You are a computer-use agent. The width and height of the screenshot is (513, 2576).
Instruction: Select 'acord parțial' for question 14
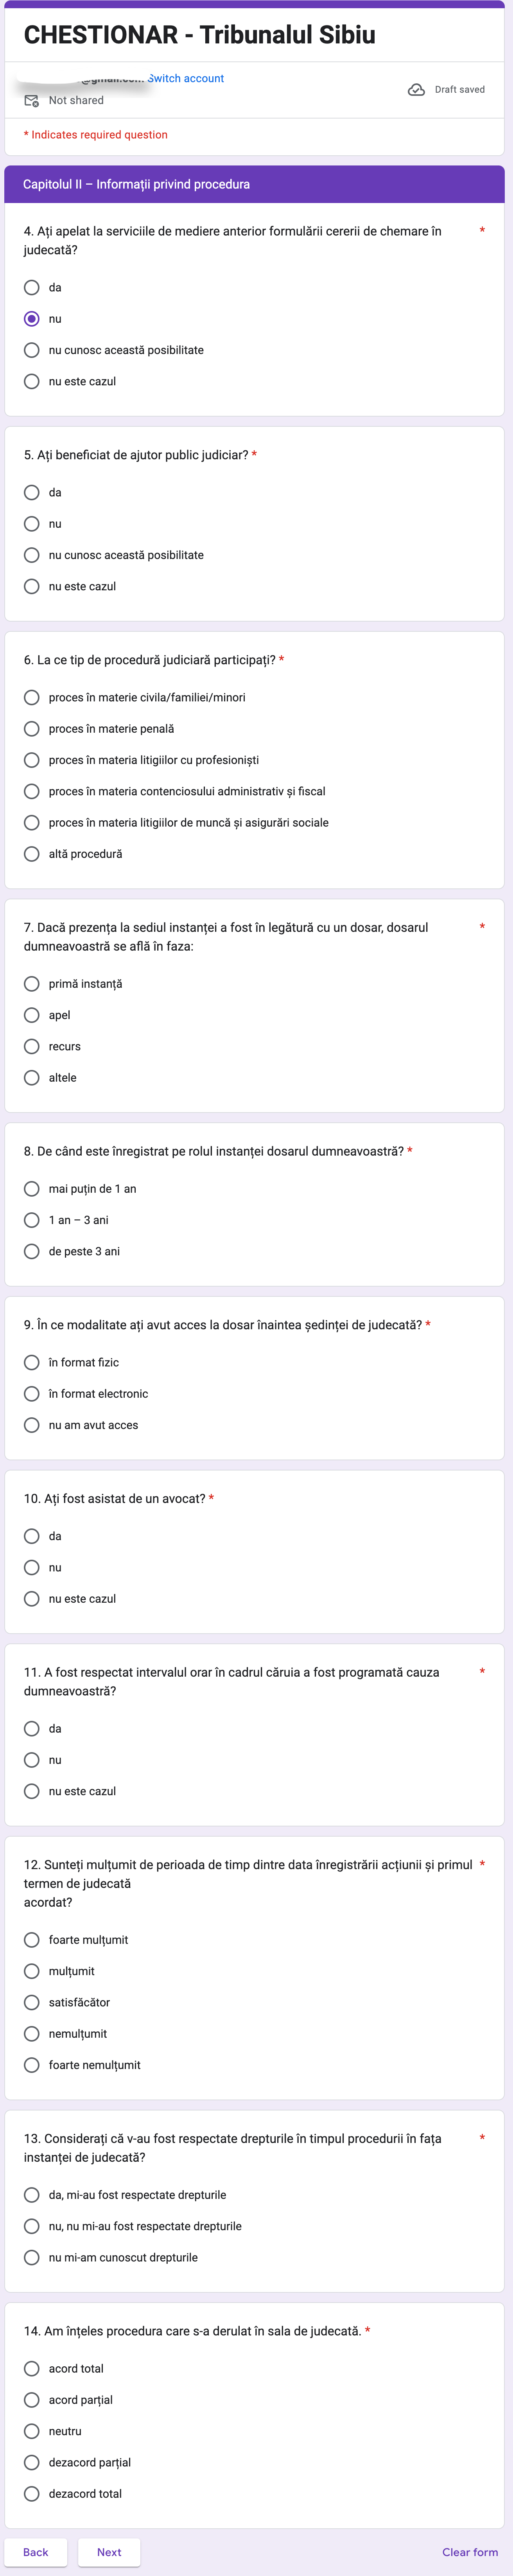(32, 2400)
